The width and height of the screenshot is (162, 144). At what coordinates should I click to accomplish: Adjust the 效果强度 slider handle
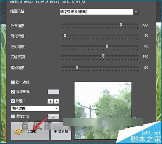(121, 25)
